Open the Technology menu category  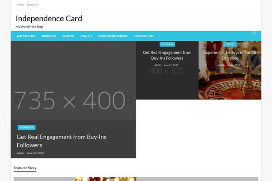(144, 36)
